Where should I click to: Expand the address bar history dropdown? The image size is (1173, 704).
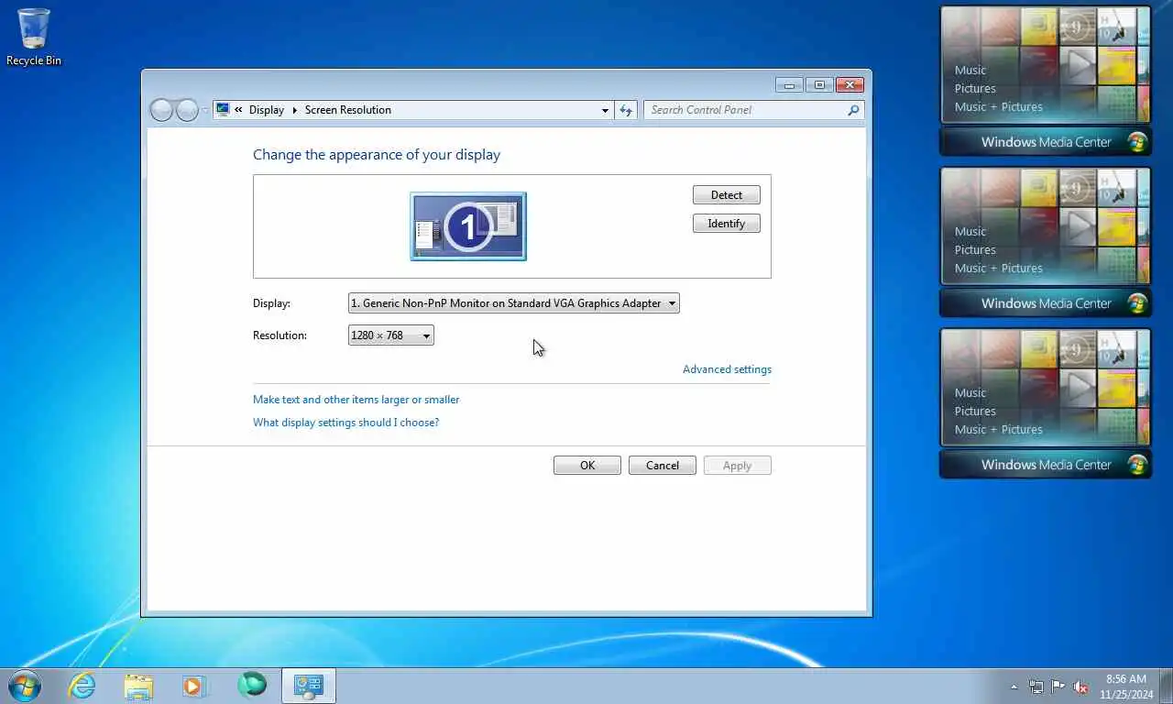tap(605, 110)
